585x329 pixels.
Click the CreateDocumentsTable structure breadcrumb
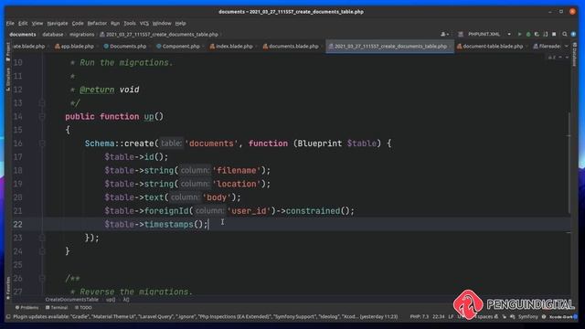point(71,300)
